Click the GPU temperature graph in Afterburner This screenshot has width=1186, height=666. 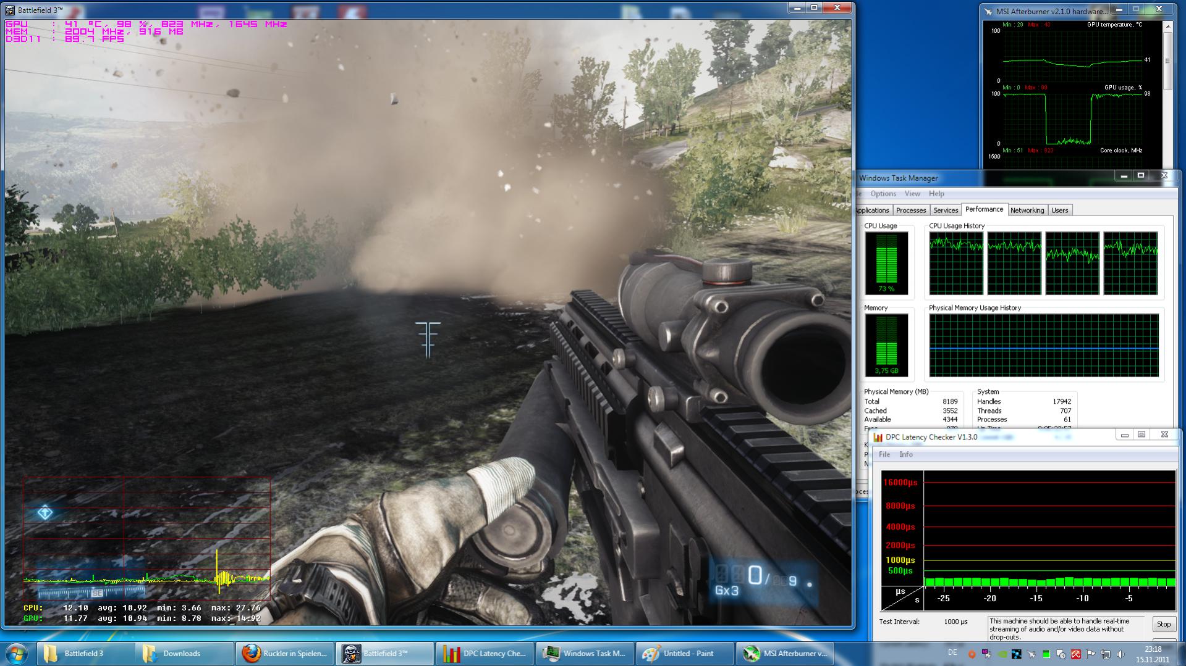click(x=1072, y=55)
